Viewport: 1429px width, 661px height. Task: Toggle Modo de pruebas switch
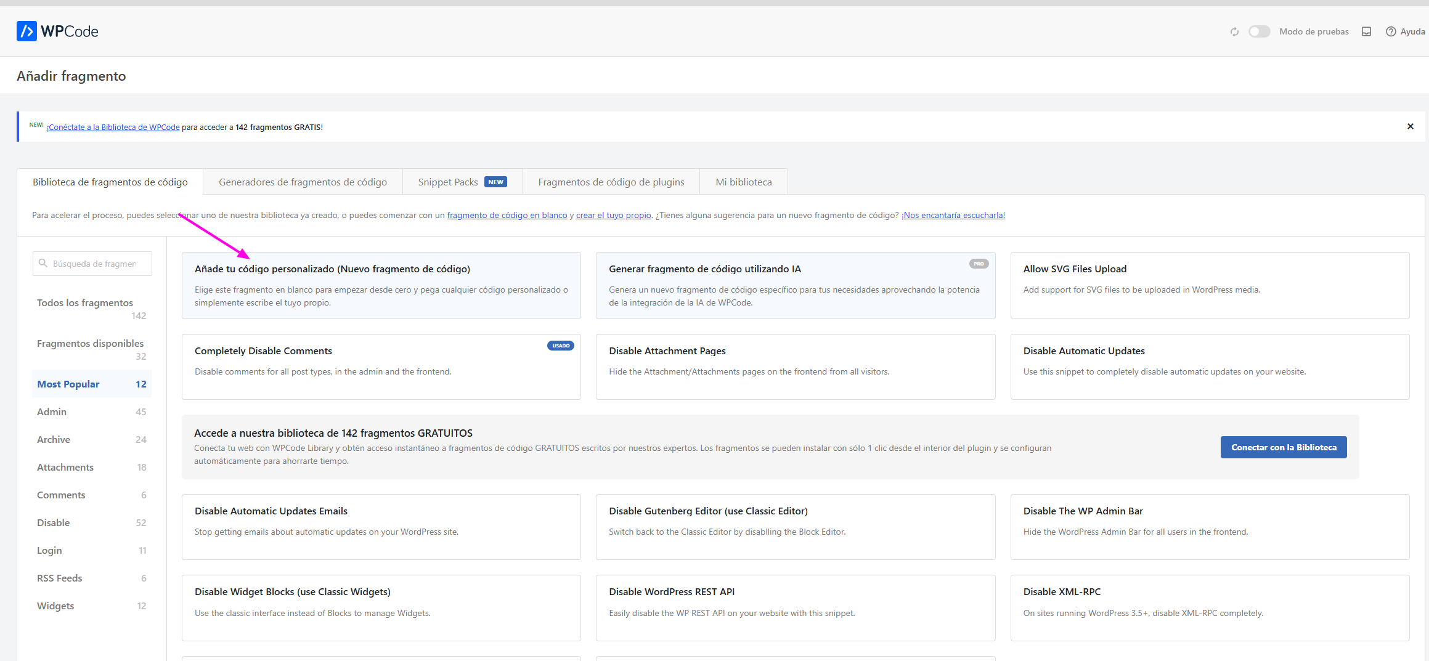click(1259, 31)
